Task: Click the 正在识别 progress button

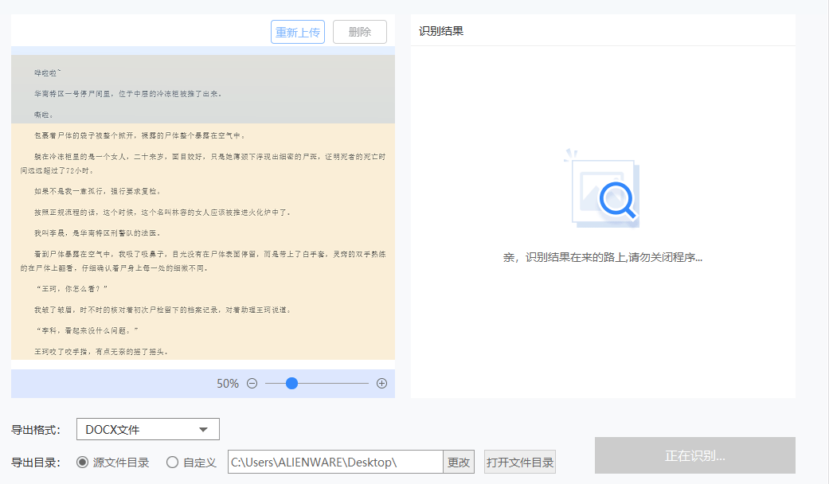Action: point(694,455)
